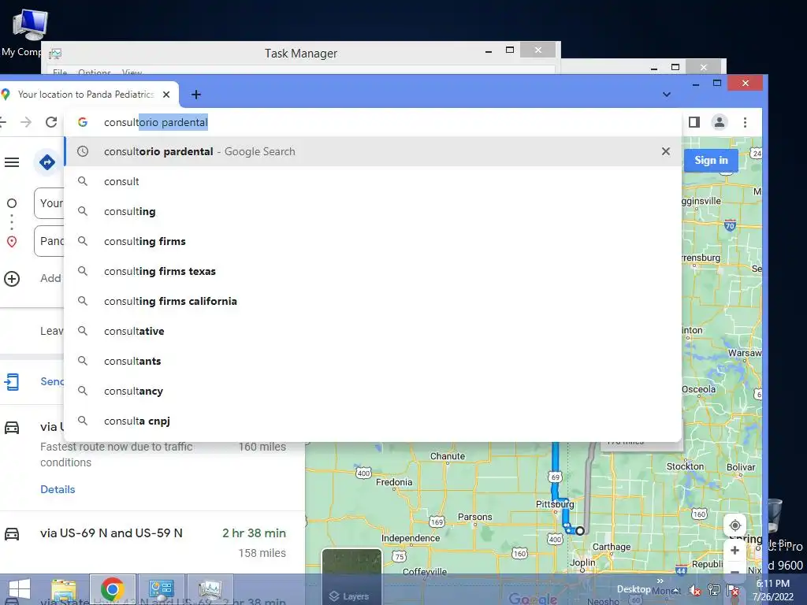
Task: Click the send to phone icon
Action: [12, 382]
